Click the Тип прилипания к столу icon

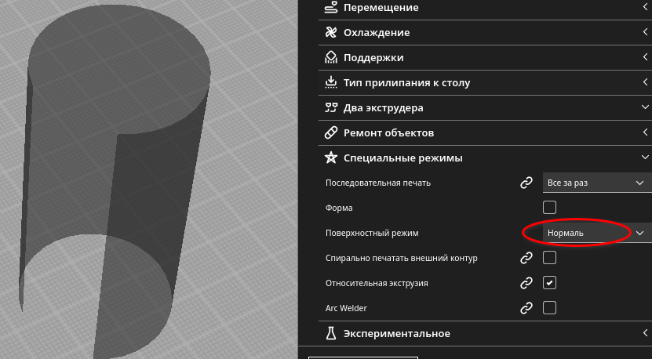coord(330,83)
